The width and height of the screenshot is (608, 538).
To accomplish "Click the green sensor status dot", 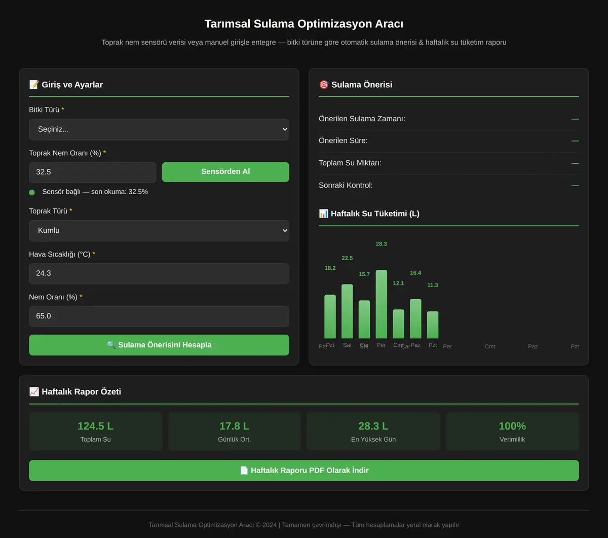I will (32, 192).
